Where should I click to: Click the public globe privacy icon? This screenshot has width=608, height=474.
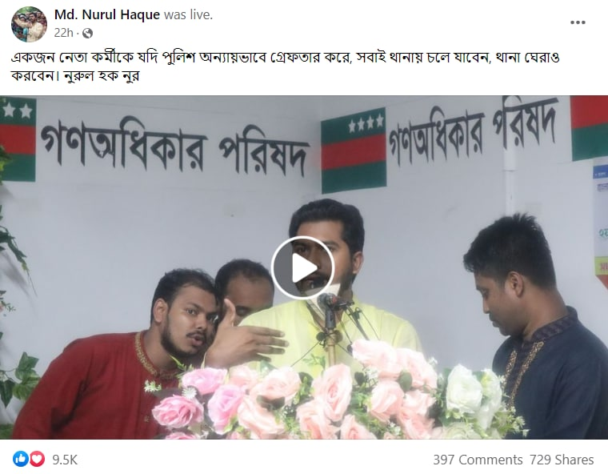[88, 34]
